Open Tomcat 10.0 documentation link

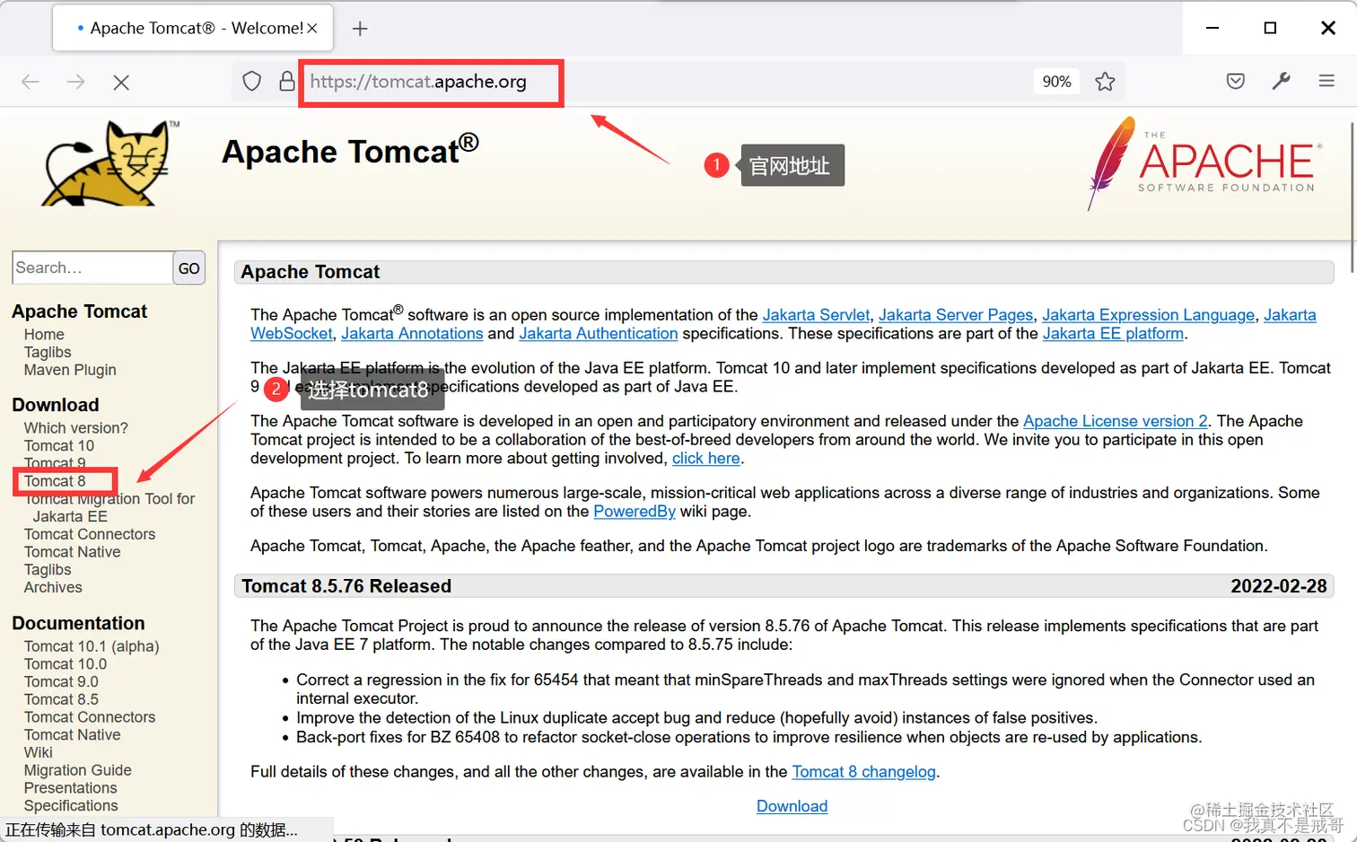pos(66,664)
